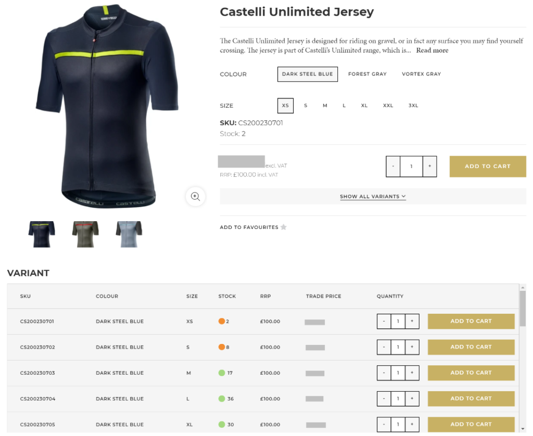Expand the Show All Variants section
The image size is (533, 436).
(x=373, y=197)
